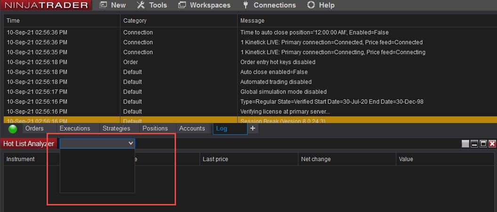Sort log by Category column header
Image resolution: width=497 pixels, height=212 pixels.
(x=179, y=21)
